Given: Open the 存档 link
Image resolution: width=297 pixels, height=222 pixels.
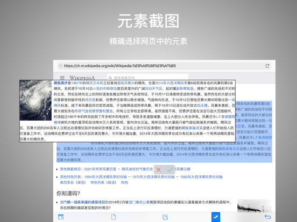Looking at the screenshot, I should coord(124,182).
